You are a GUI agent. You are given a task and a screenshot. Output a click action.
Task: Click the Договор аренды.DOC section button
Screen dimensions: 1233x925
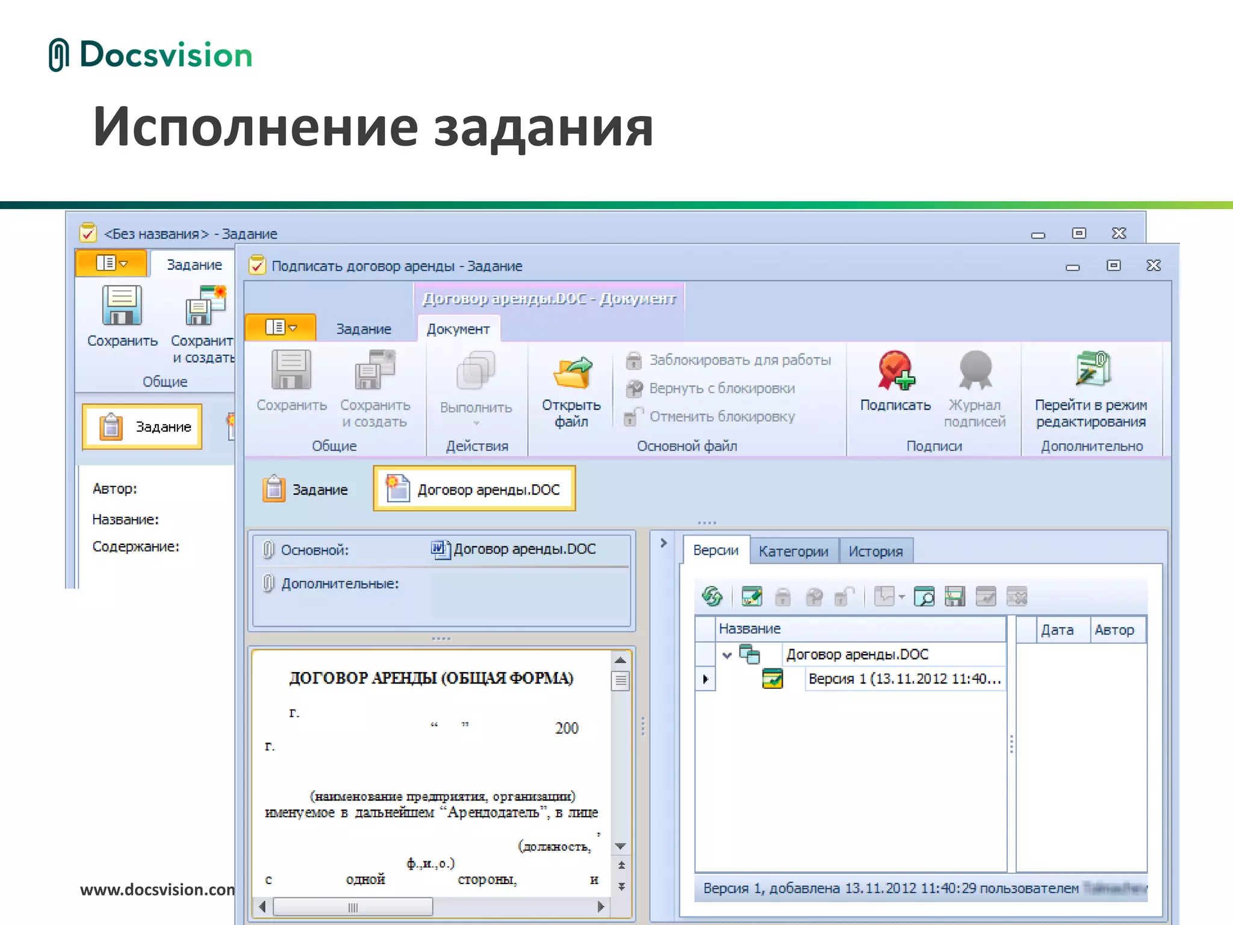474,488
